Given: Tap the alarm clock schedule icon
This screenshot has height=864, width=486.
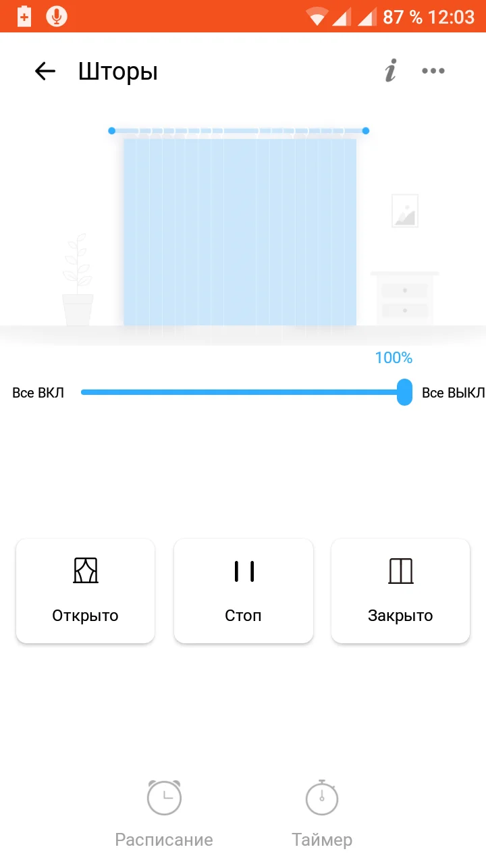Looking at the screenshot, I should (x=164, y=797).
